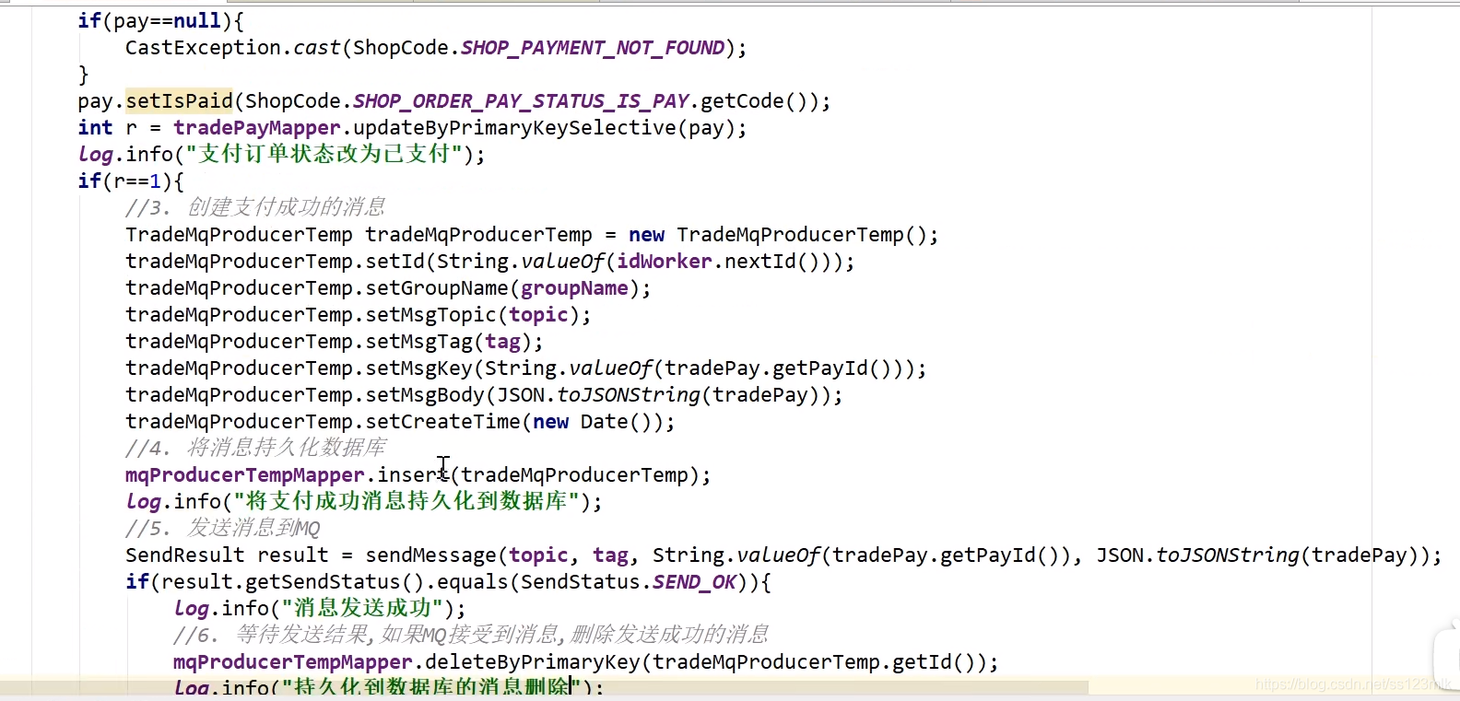
Task: Click the setMsgTag method
Action: tap(419, 342)
